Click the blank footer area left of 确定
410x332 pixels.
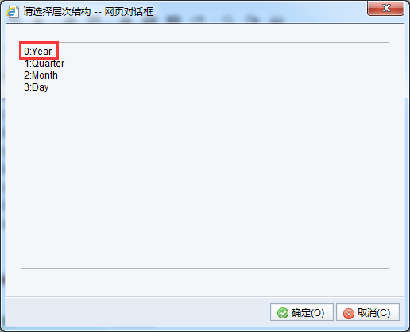point(137,312)
